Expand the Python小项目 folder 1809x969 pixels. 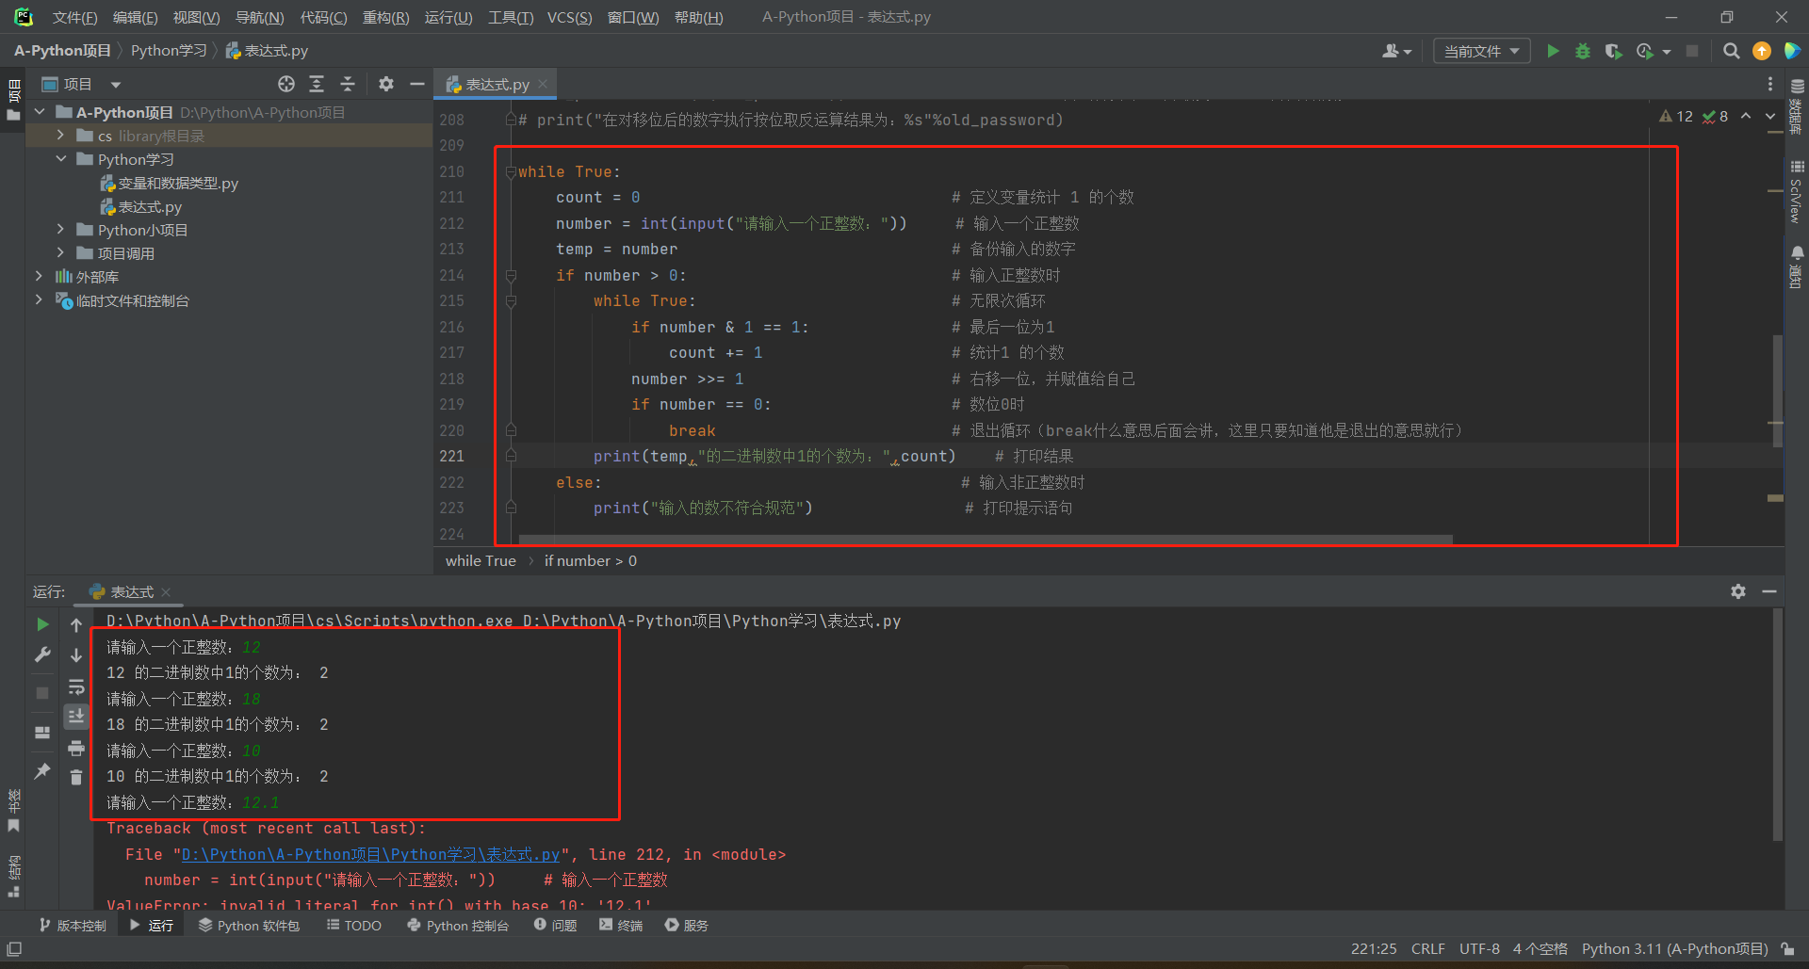[60, 230]
